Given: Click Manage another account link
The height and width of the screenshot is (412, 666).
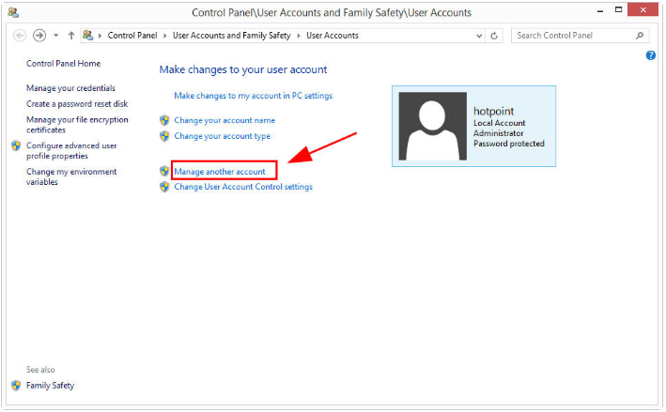Looking at the screenshot, I should point(220,172).
